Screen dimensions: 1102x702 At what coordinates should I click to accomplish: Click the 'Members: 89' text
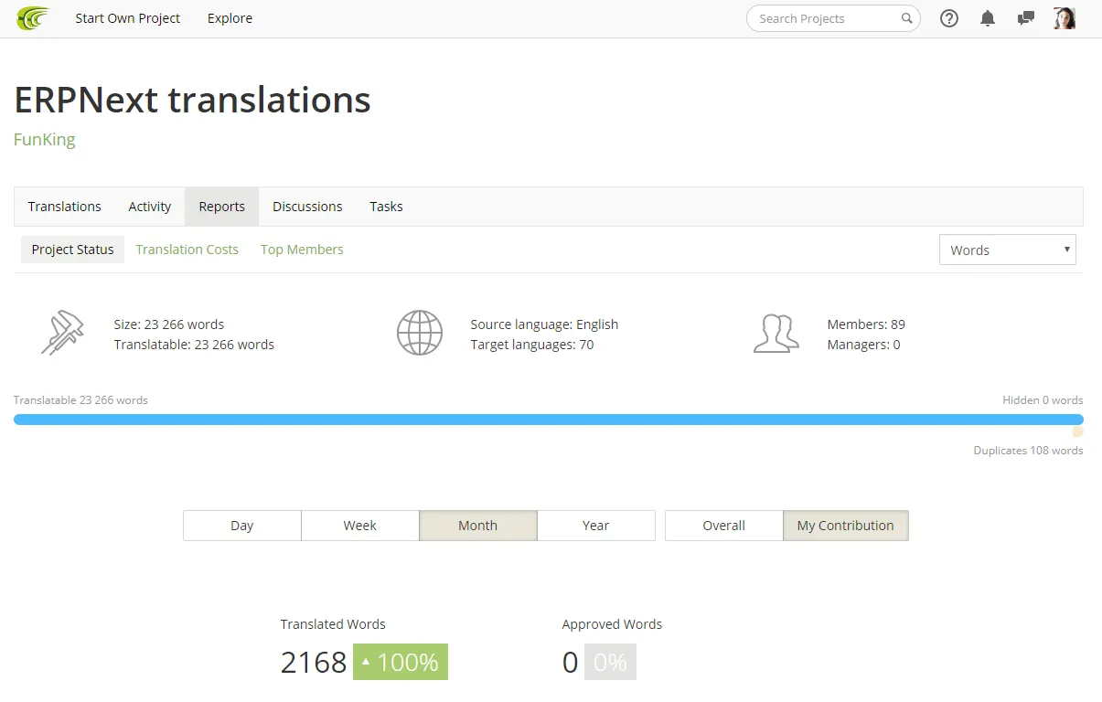click(x=866, y=324)
